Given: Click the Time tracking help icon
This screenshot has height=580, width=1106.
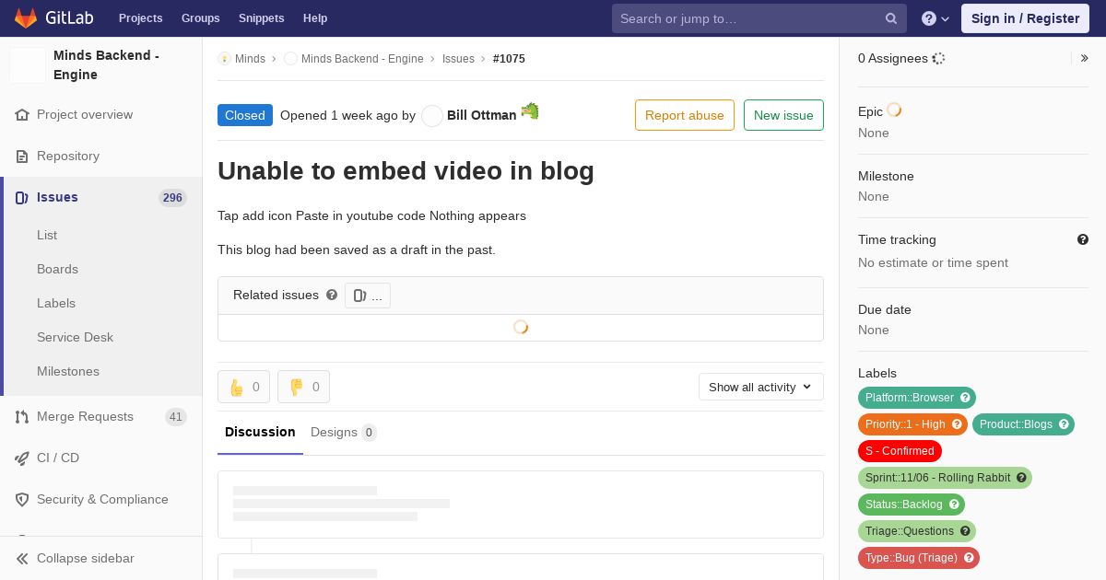Looking at the screenshot, I should 1083,239.
